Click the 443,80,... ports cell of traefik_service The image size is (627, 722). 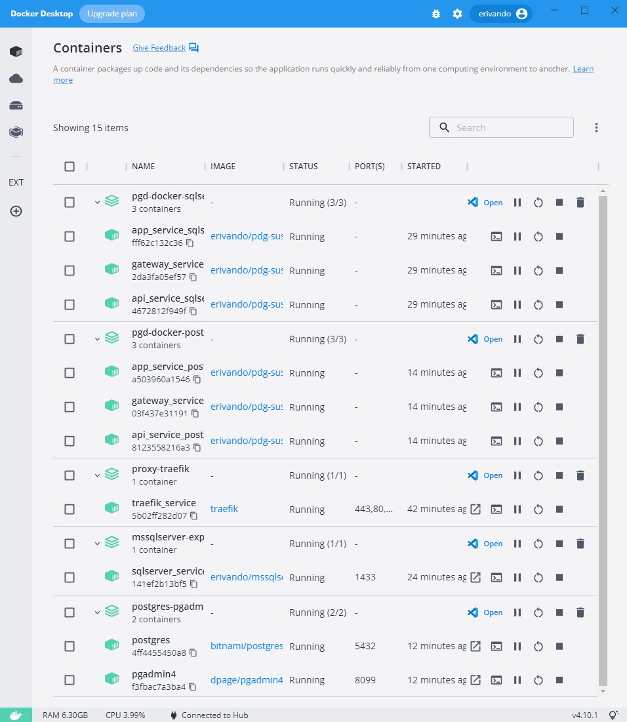374,509
